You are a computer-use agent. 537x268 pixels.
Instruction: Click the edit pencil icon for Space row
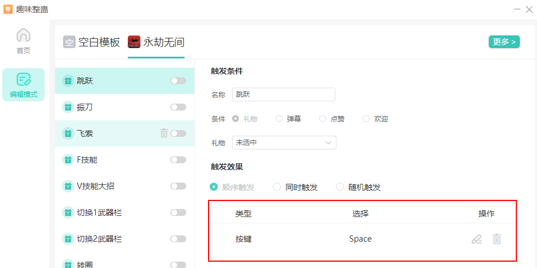tap(476, 239)
